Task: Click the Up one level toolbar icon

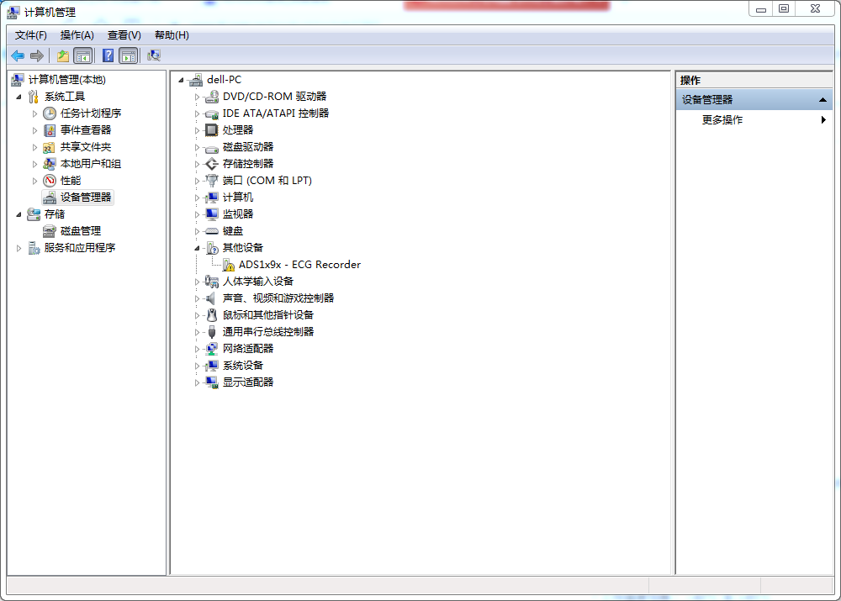Action: (63, 55)
